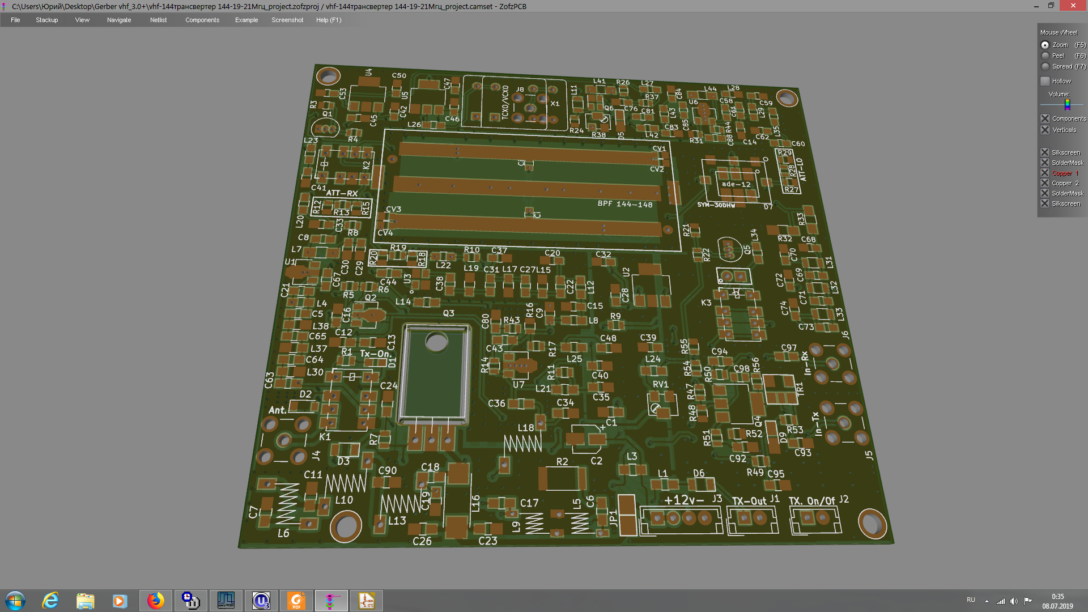Enable the Hollow checkbox
Screen dimensions: 1088x612
click(1045, 82)
